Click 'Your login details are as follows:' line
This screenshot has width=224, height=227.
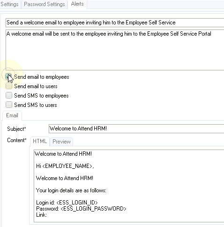pos(71,190)
